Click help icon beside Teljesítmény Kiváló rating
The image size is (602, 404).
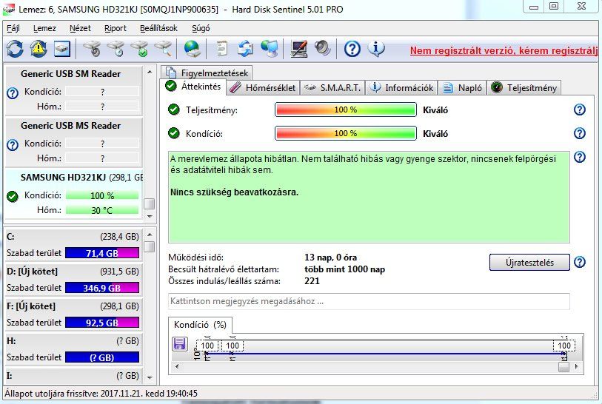coord(579,110)
